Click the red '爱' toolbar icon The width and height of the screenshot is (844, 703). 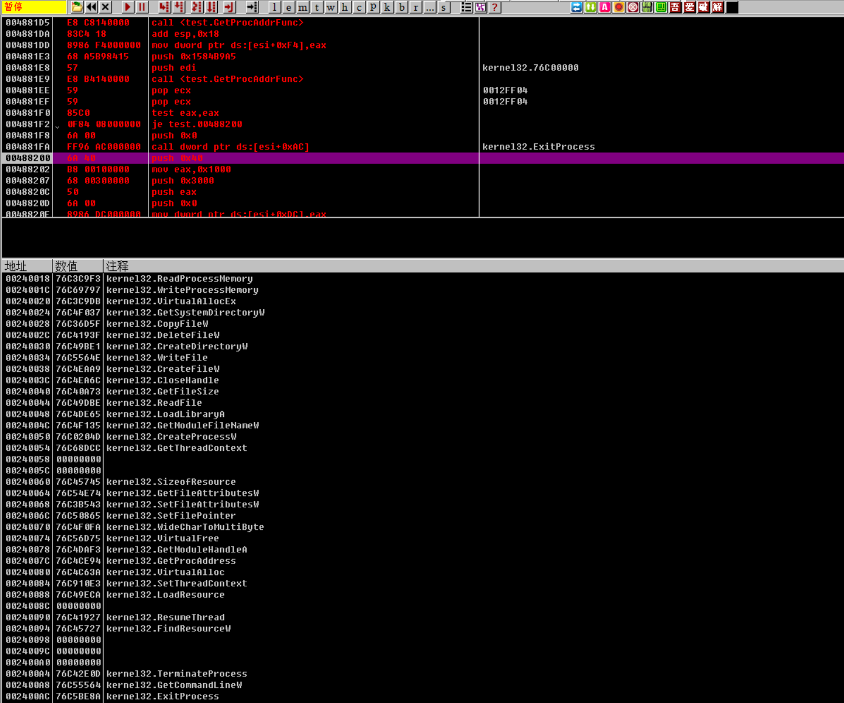click(689, 7)
